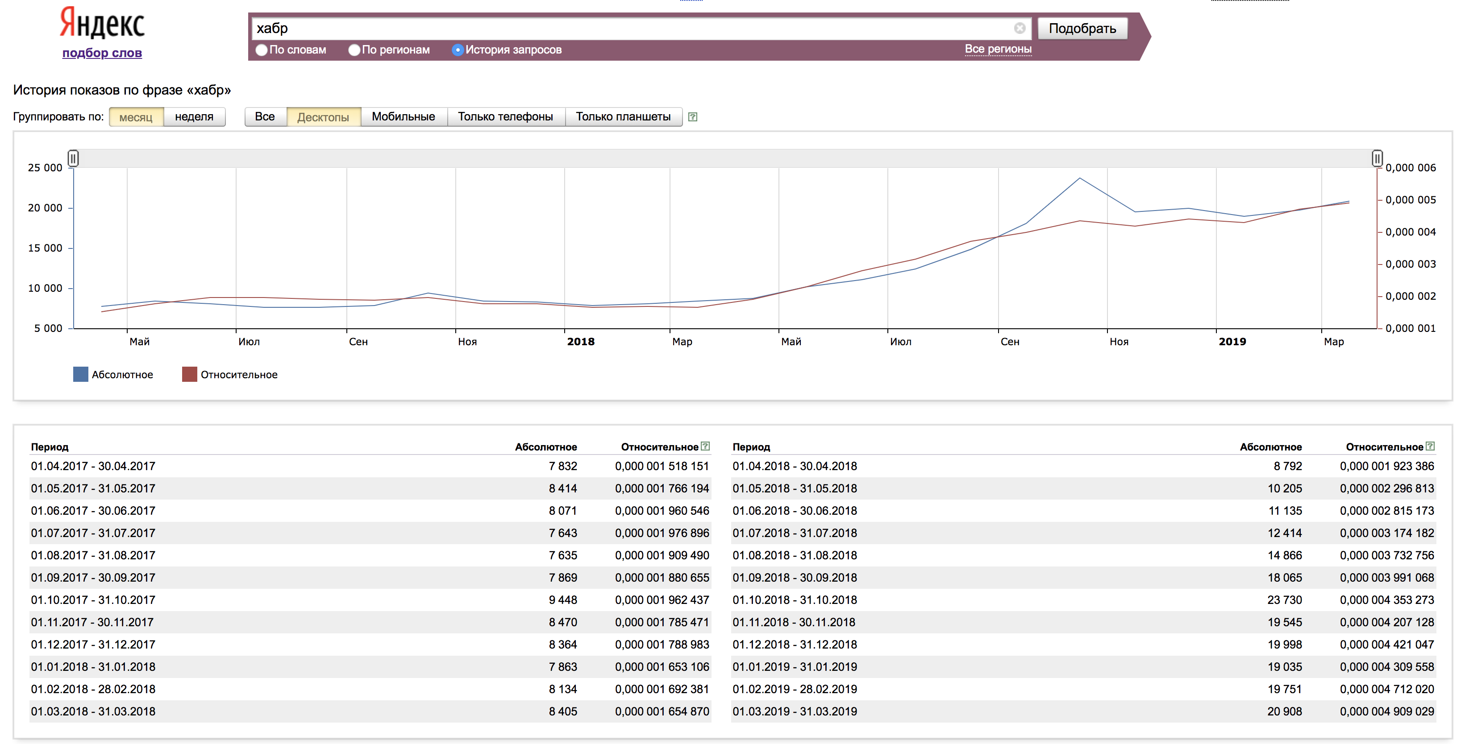
Task: Open the Все регионы region selector
Action: (998, 49)
